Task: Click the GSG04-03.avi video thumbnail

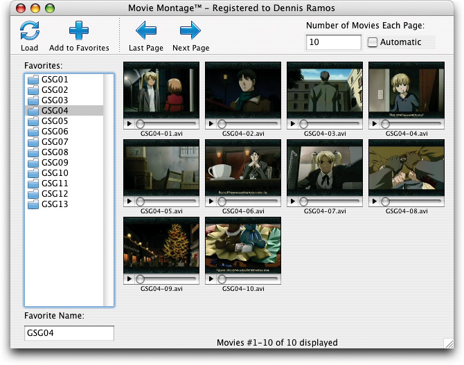Action: pyautogui.click(x=325, y=90)
